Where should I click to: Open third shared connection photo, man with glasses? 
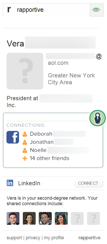pos(45,218)
